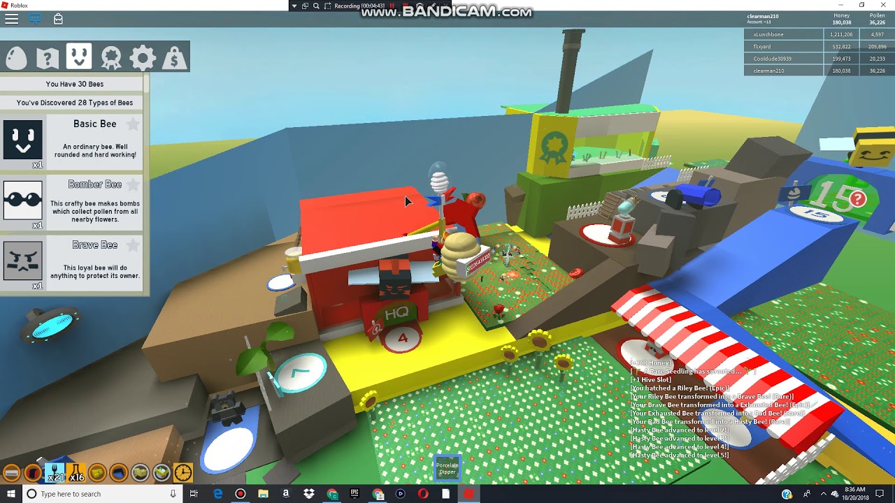Click 'You've Discovered 28 Types of Bees' text

tap(75, 103)
